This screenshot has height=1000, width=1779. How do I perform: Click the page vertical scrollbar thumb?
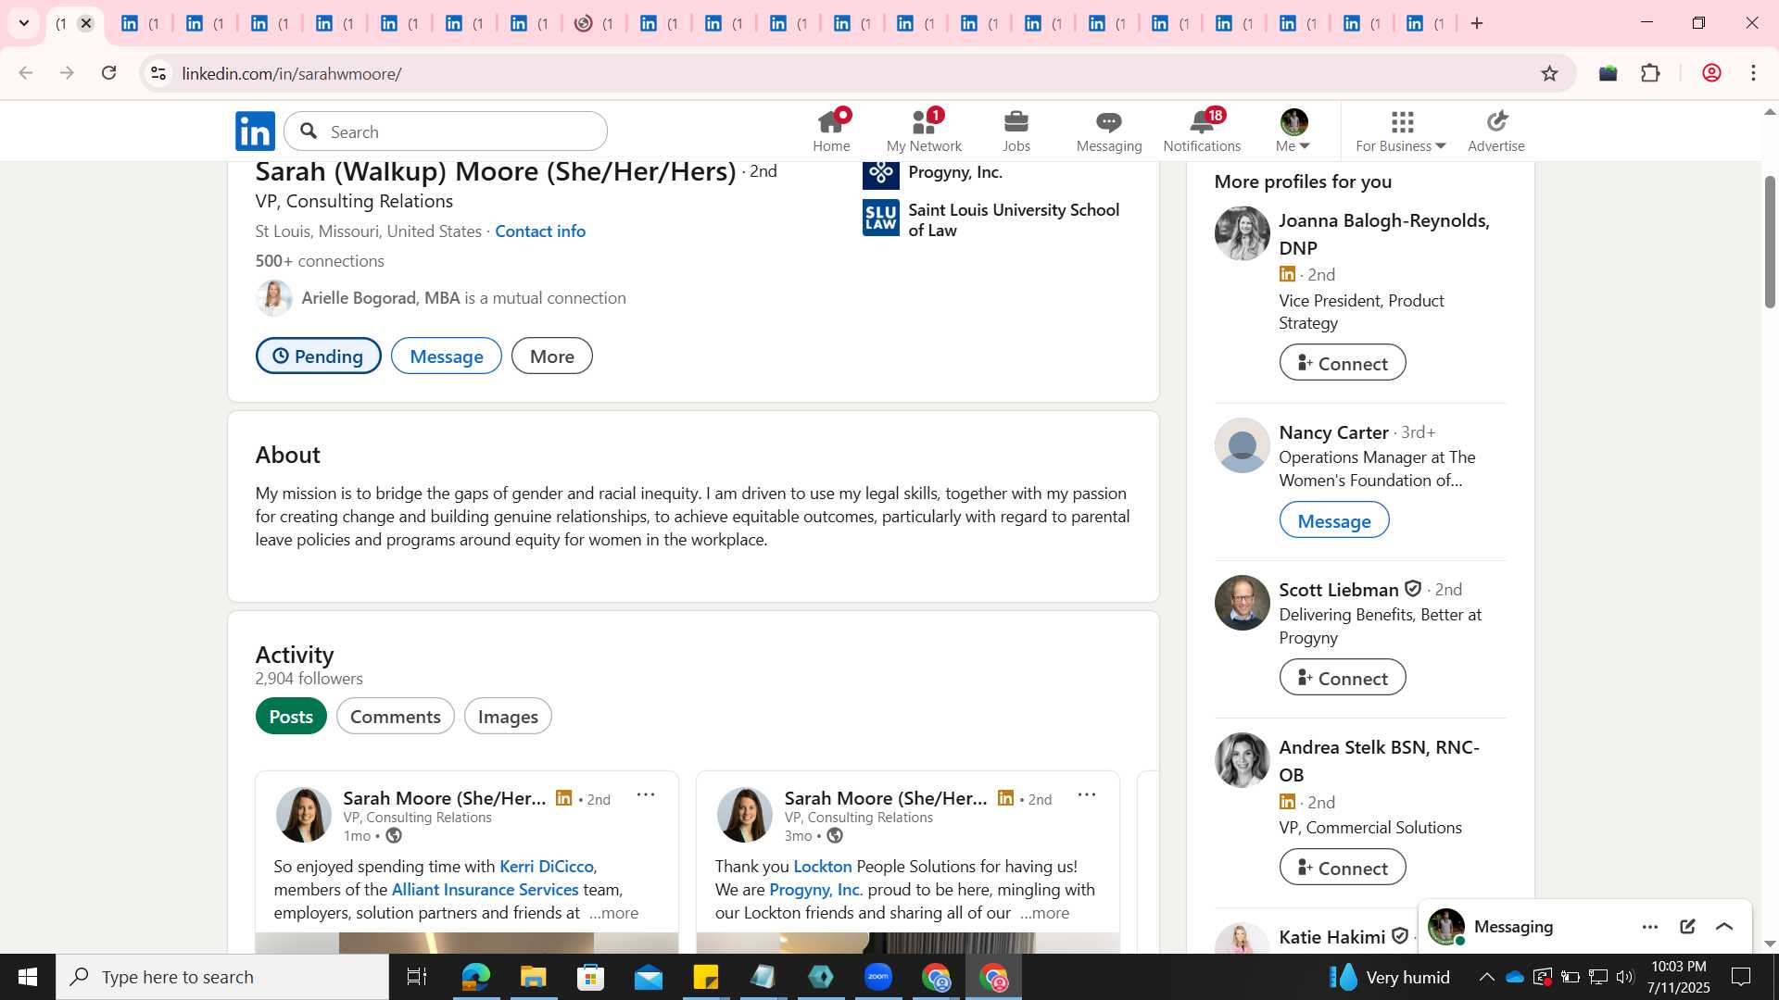point(1770,241)
